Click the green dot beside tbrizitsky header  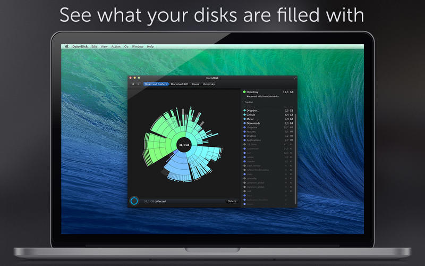tap(244, 92)
